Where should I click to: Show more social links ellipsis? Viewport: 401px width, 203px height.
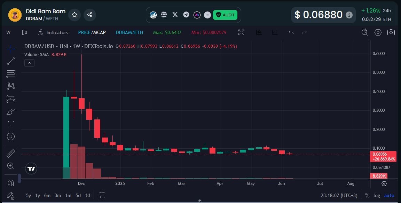[x=207, y=15]
